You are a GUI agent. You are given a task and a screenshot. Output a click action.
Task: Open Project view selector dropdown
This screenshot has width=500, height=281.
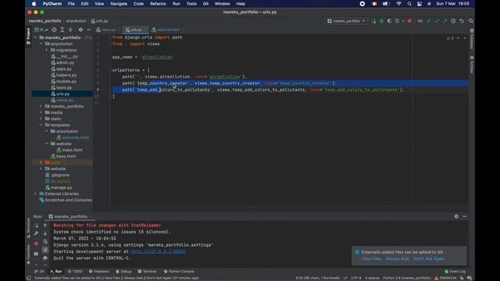click(41, 30)
